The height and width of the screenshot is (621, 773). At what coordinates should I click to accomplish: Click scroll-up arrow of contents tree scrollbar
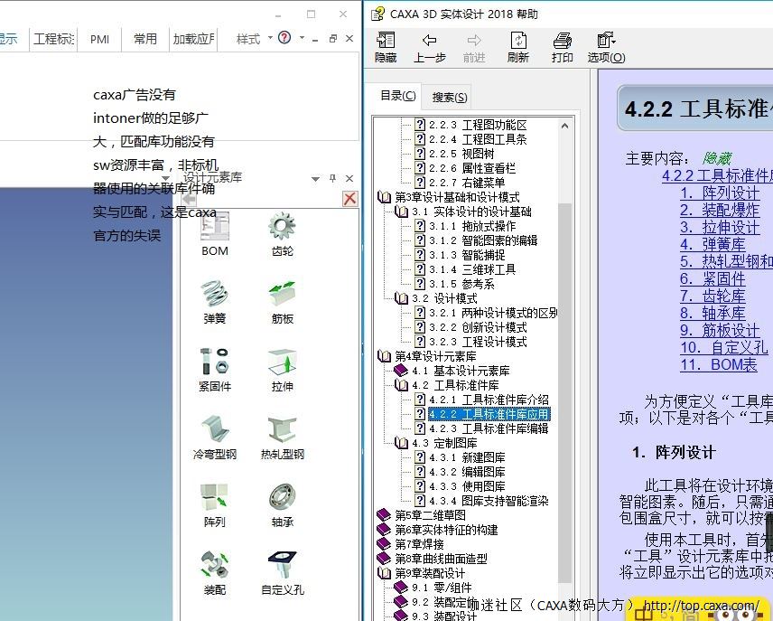click(565, 126)
